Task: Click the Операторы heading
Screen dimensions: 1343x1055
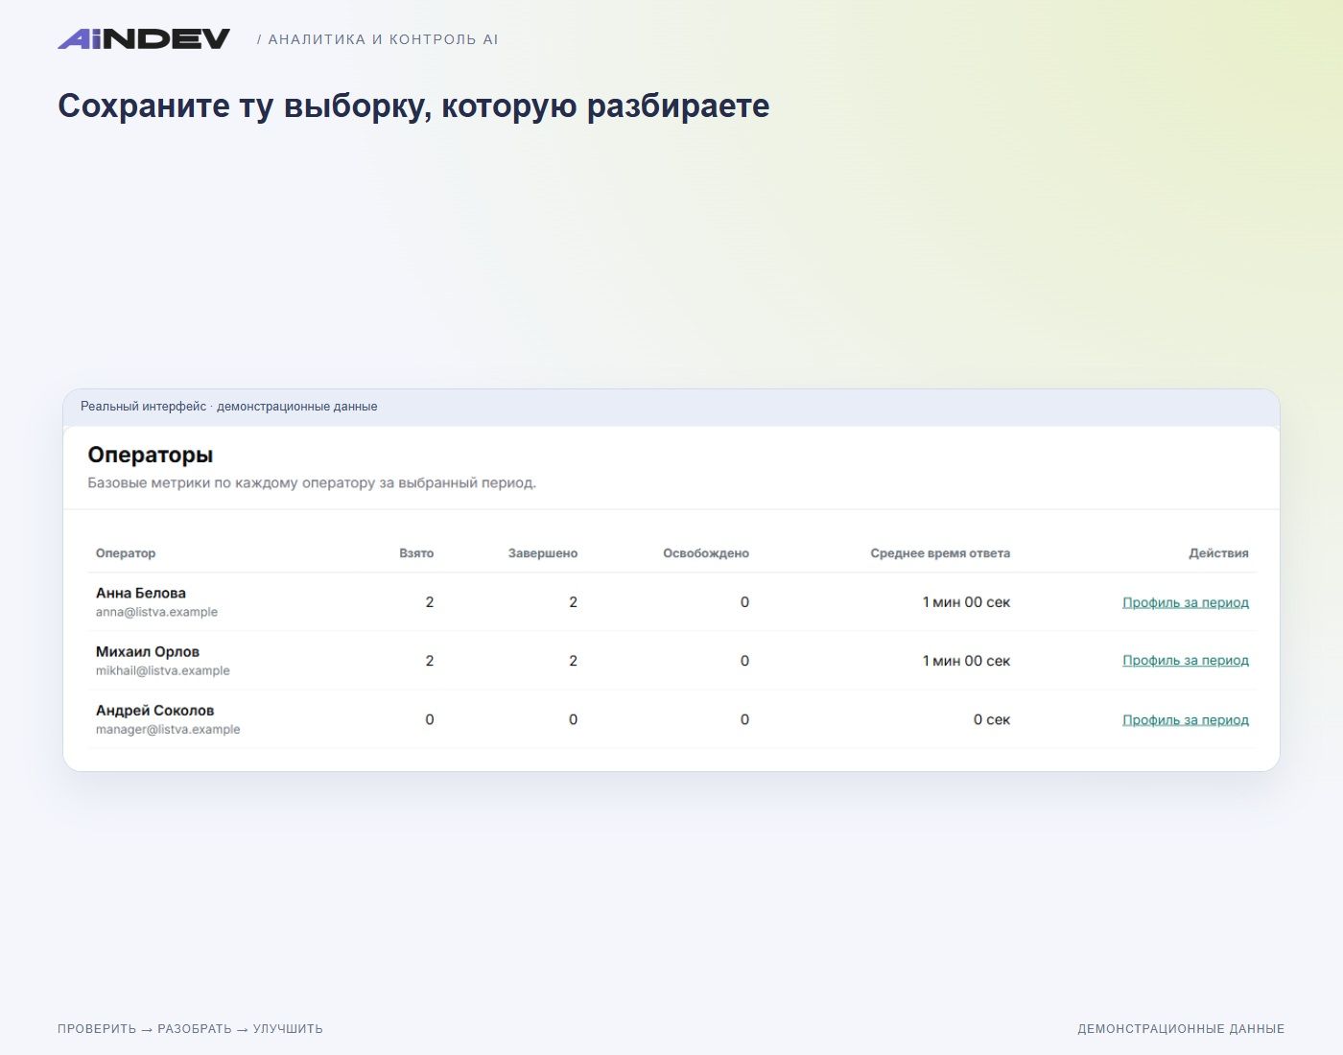Action: (151, 455)
